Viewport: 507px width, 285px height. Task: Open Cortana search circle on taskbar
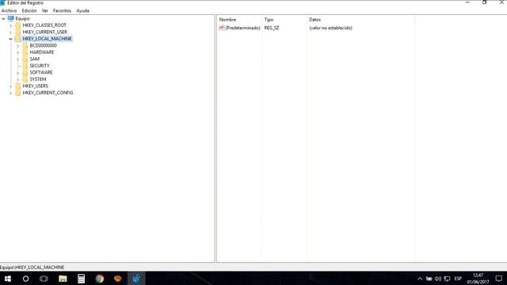(25, 279)
